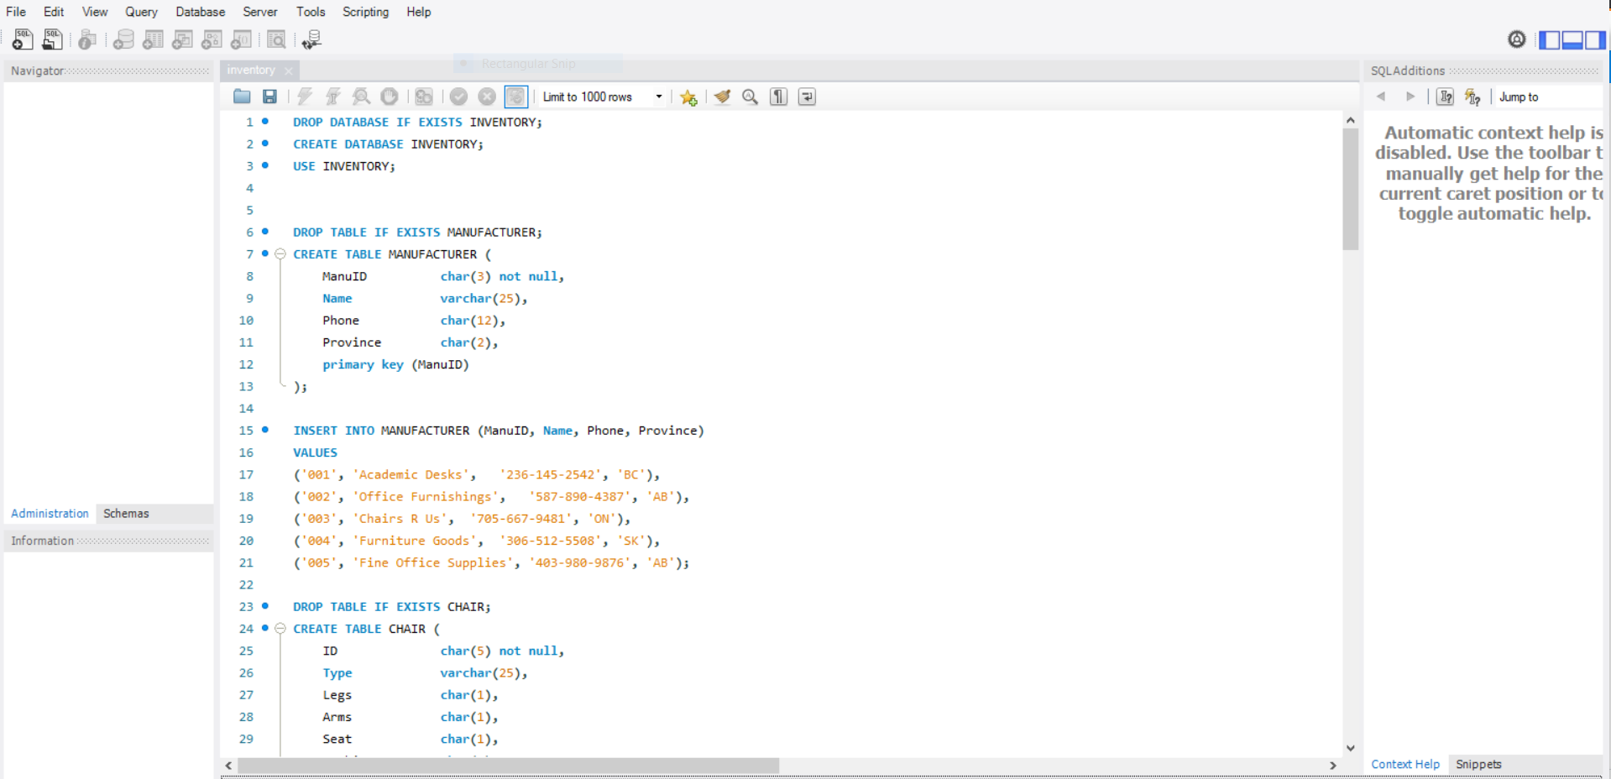This screenshot has height=779, width=1611.
Task: Toggle autocommit mode button
Action: pos(515,97)
